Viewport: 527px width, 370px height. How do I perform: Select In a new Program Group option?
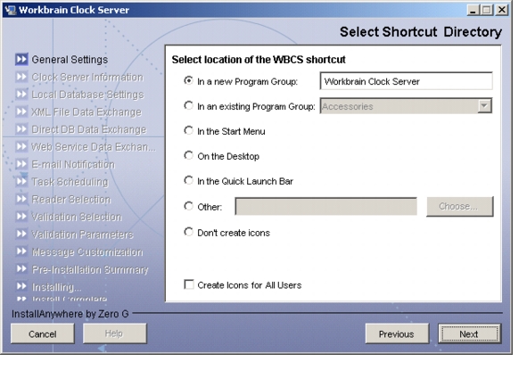coord(188,80)
